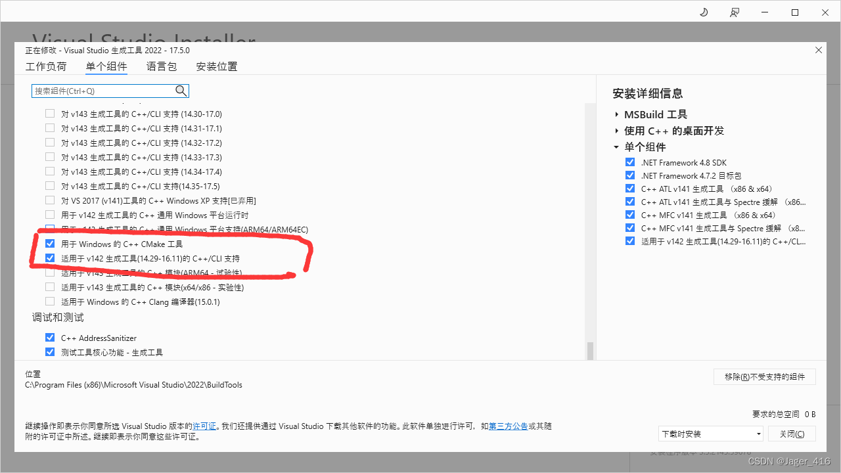
Task: Check C++/CLI support (14.32-17.2) box
Action: 50,143
